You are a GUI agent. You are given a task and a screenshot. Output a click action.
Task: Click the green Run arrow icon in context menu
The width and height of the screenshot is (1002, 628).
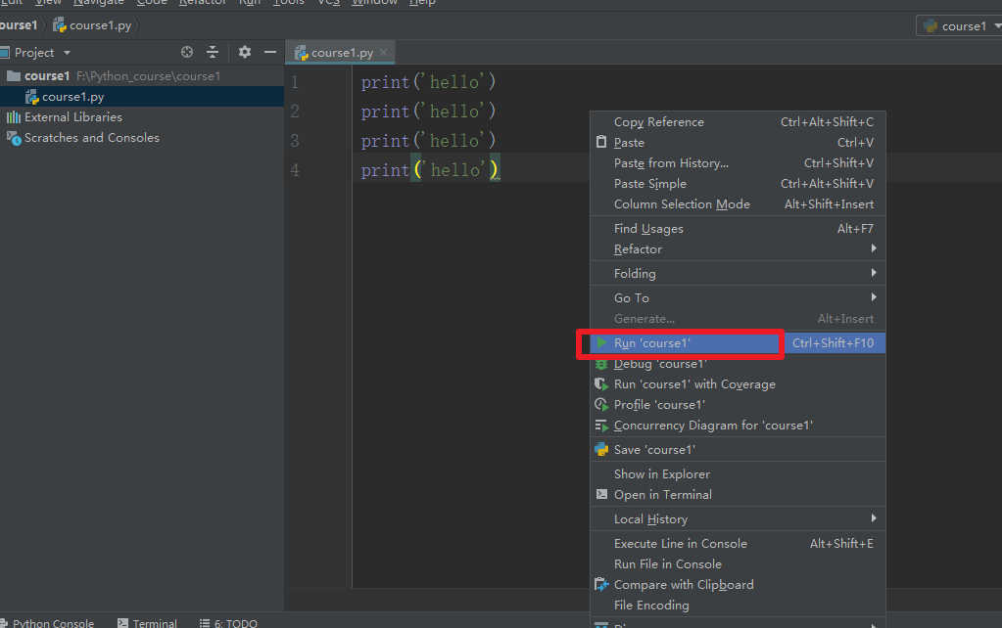pyautogui.click(x=601, y=342)
